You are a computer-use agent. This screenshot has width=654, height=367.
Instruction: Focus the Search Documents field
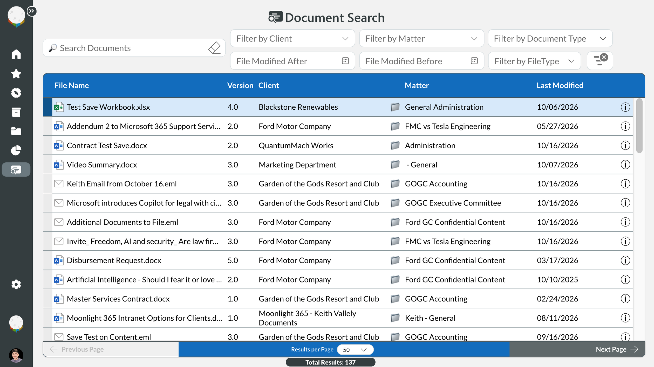[x=134, y=48]
